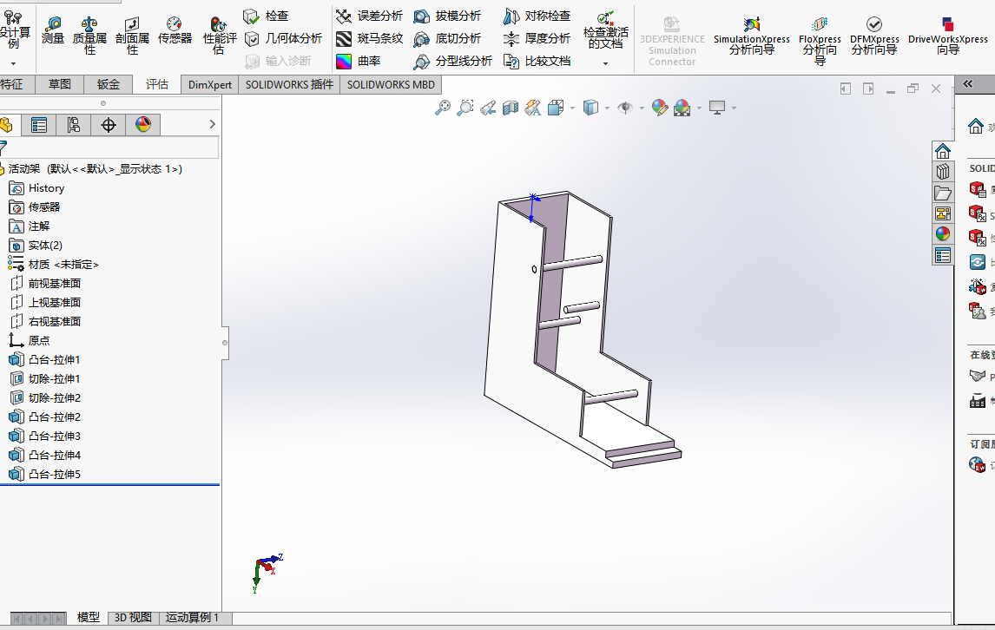Viewport: 995px width, 630px height.
Task: Open Draft Analysis (拔模分析)
Action: click(x=447, y=16)
